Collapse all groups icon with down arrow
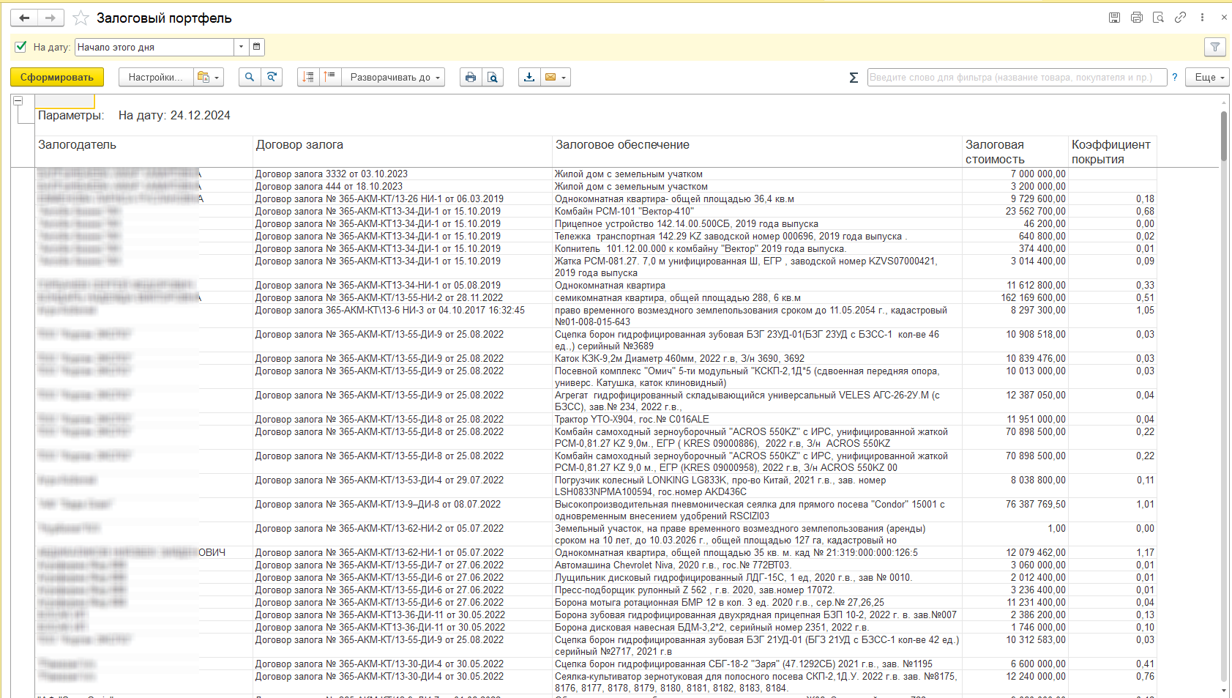Screen dimensions: 1232x698 point(308,77)
